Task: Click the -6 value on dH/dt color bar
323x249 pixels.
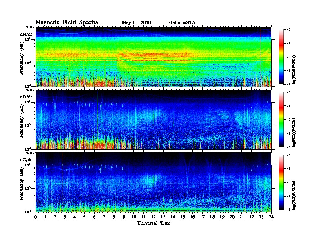Action: pos(289,43)
